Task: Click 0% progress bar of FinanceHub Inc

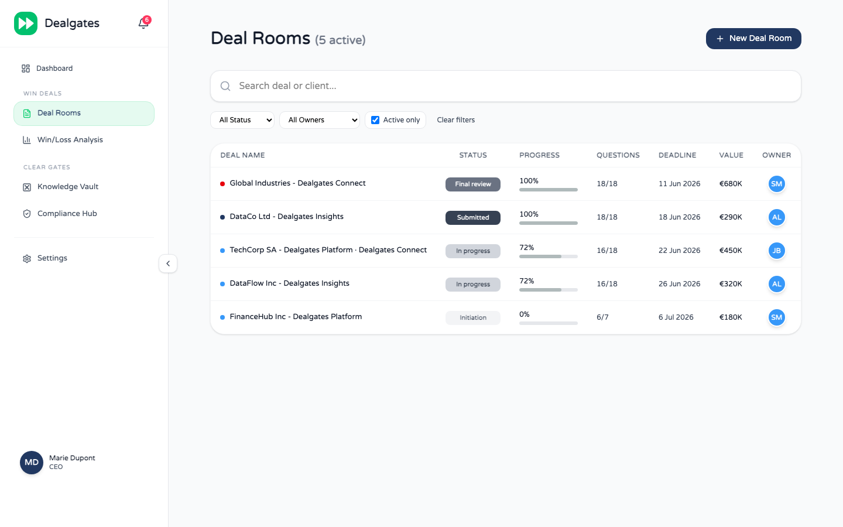Action: (549, 323)
